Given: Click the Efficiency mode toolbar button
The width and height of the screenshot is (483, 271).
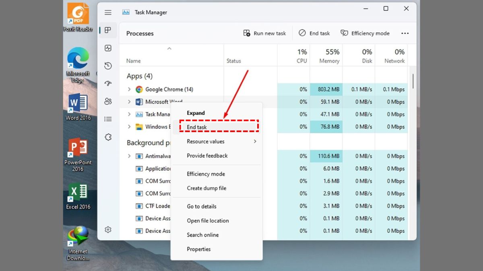Looking at the screenshot, I should tap(365, 33).
